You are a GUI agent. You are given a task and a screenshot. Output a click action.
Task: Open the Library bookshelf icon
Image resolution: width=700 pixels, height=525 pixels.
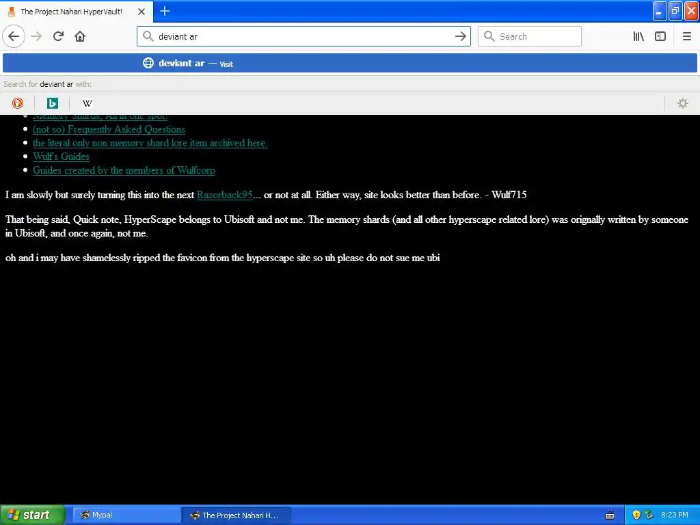[x=638, y=36]
